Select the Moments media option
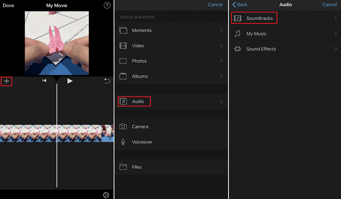This screenshot has height=199, width=341. pos(141,31)
